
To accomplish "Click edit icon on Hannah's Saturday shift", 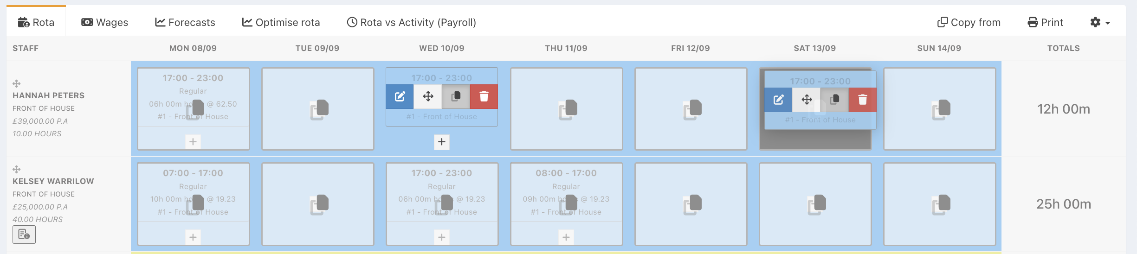I will [x=778, y=100].
